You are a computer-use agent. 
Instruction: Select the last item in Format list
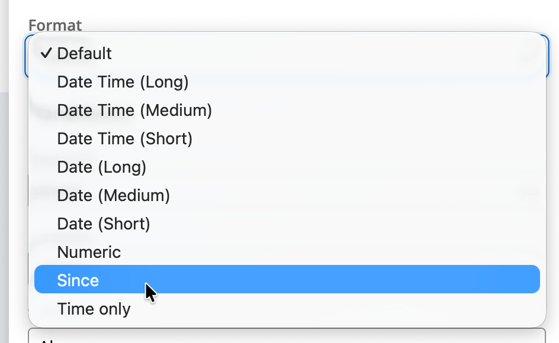pos(94,309)
